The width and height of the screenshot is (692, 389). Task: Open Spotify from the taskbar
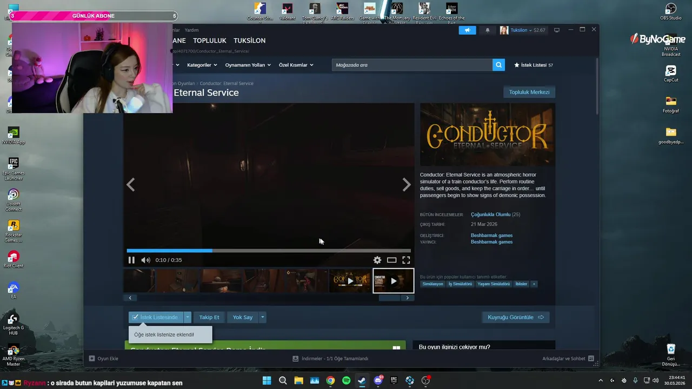click(x=346, y=380)
